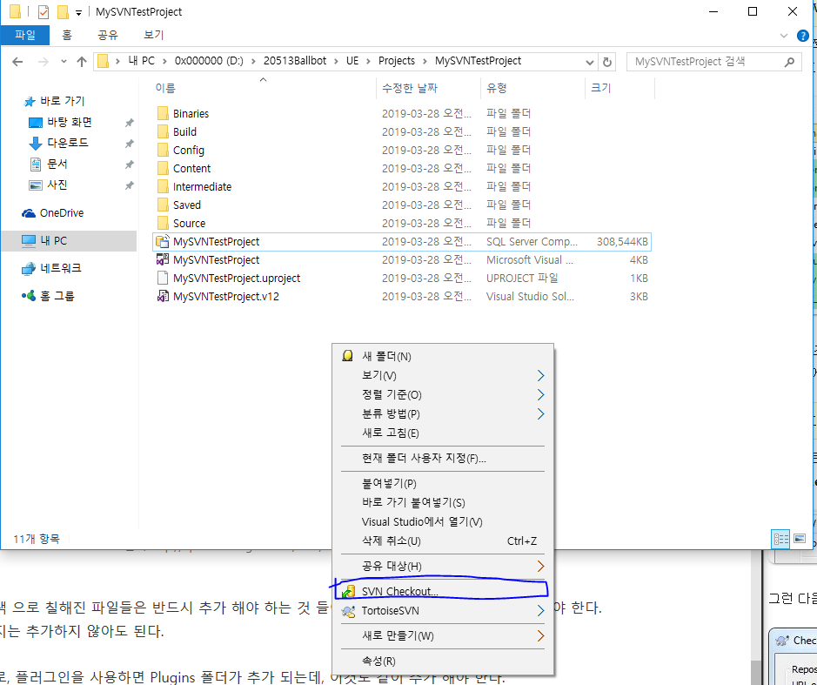Choose 새로 고침(E) from the context menu
Viewport: 817px width, 685px height.
pos(444,433)
